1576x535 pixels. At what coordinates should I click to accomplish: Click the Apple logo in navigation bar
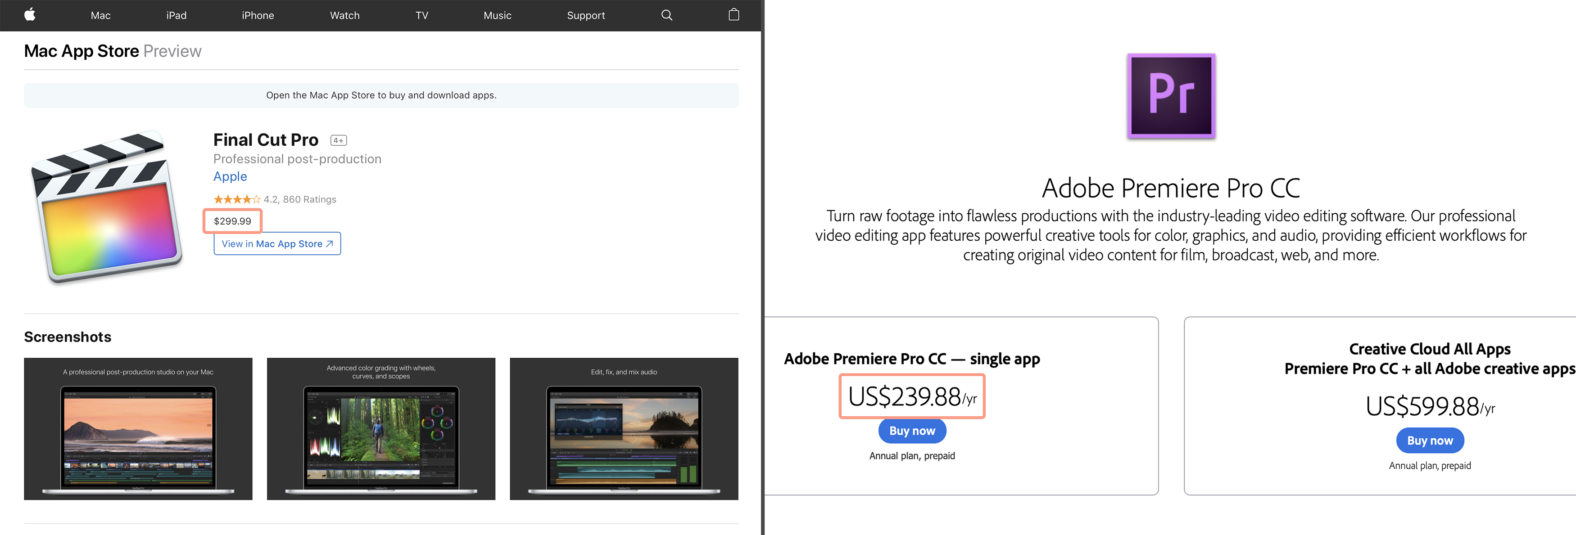(x=30, y=15)
